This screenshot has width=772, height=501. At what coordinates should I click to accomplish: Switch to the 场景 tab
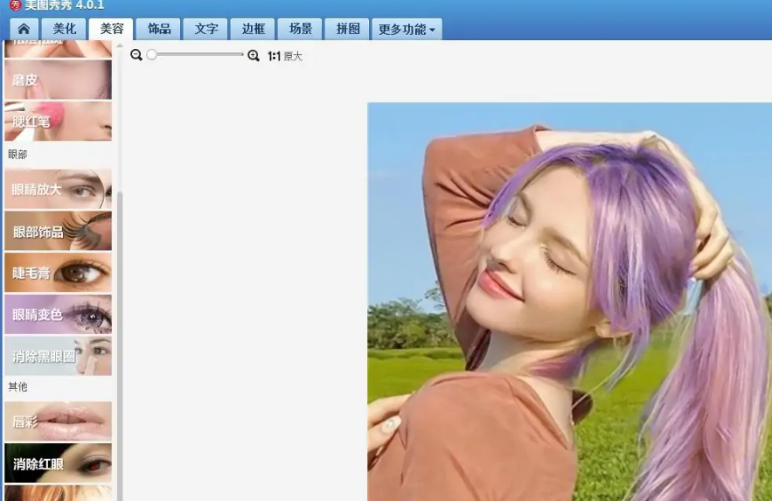(301, 29)
